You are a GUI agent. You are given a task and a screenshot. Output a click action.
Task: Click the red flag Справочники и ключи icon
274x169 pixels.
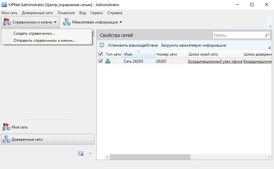(x=7, y=22)
